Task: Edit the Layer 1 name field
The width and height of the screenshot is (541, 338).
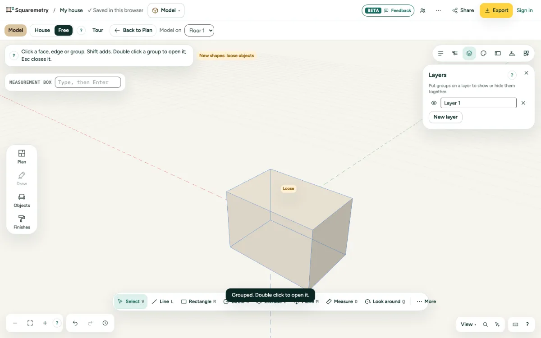Action: pyautogui.click(x=478, y=103)
